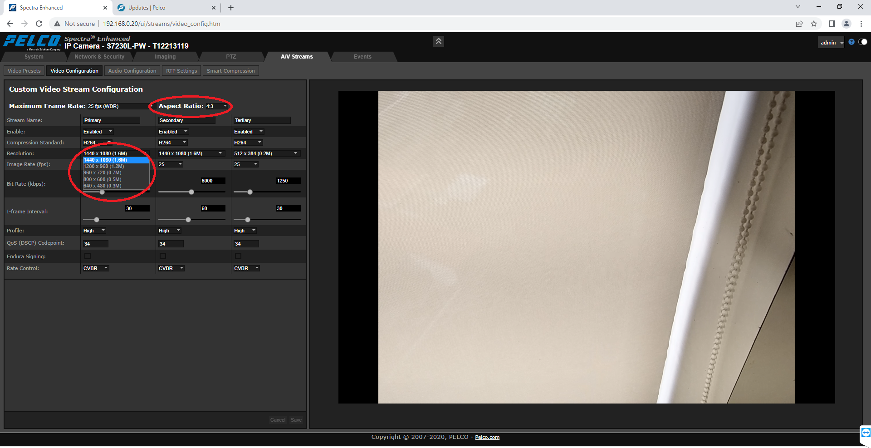Open the RTP Settings sub-tab
Screen dimensions: 871x448
coord(181,71)
